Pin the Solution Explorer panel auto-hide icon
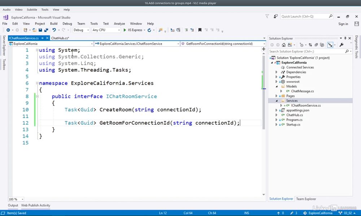 tap(345, 38)
